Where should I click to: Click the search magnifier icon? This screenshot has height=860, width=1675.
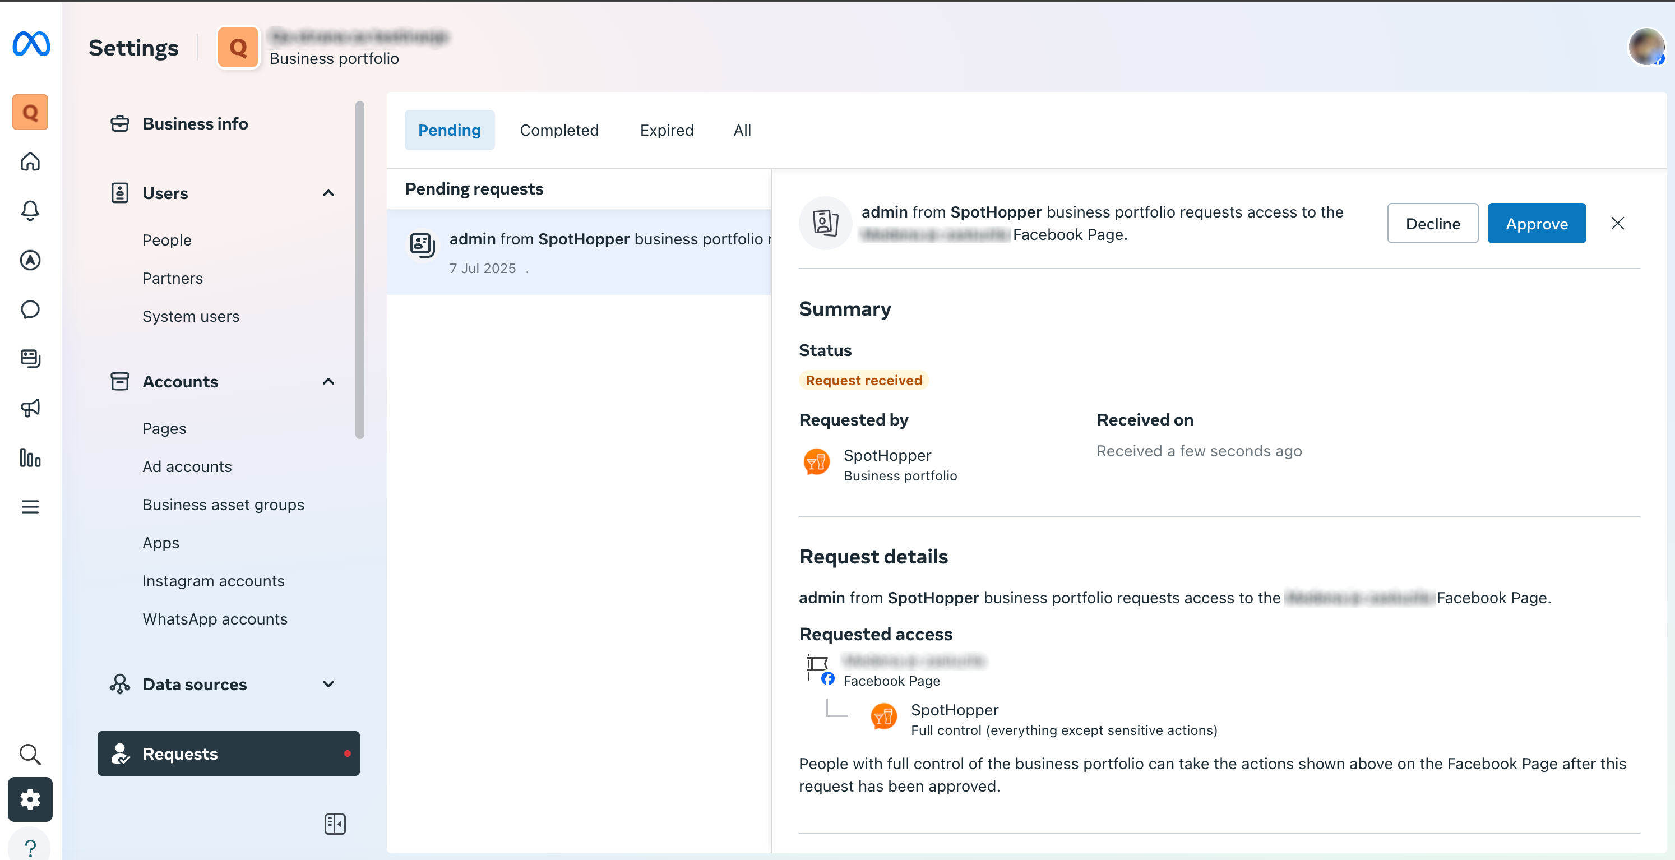[30, 754]
